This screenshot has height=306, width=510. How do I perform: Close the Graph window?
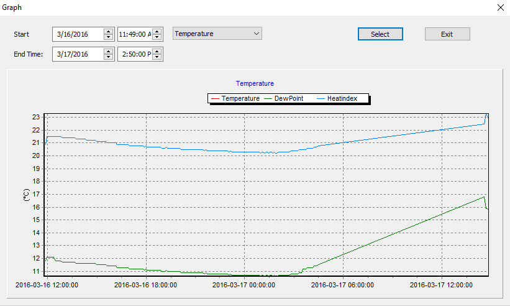click(x=501, y=7)
